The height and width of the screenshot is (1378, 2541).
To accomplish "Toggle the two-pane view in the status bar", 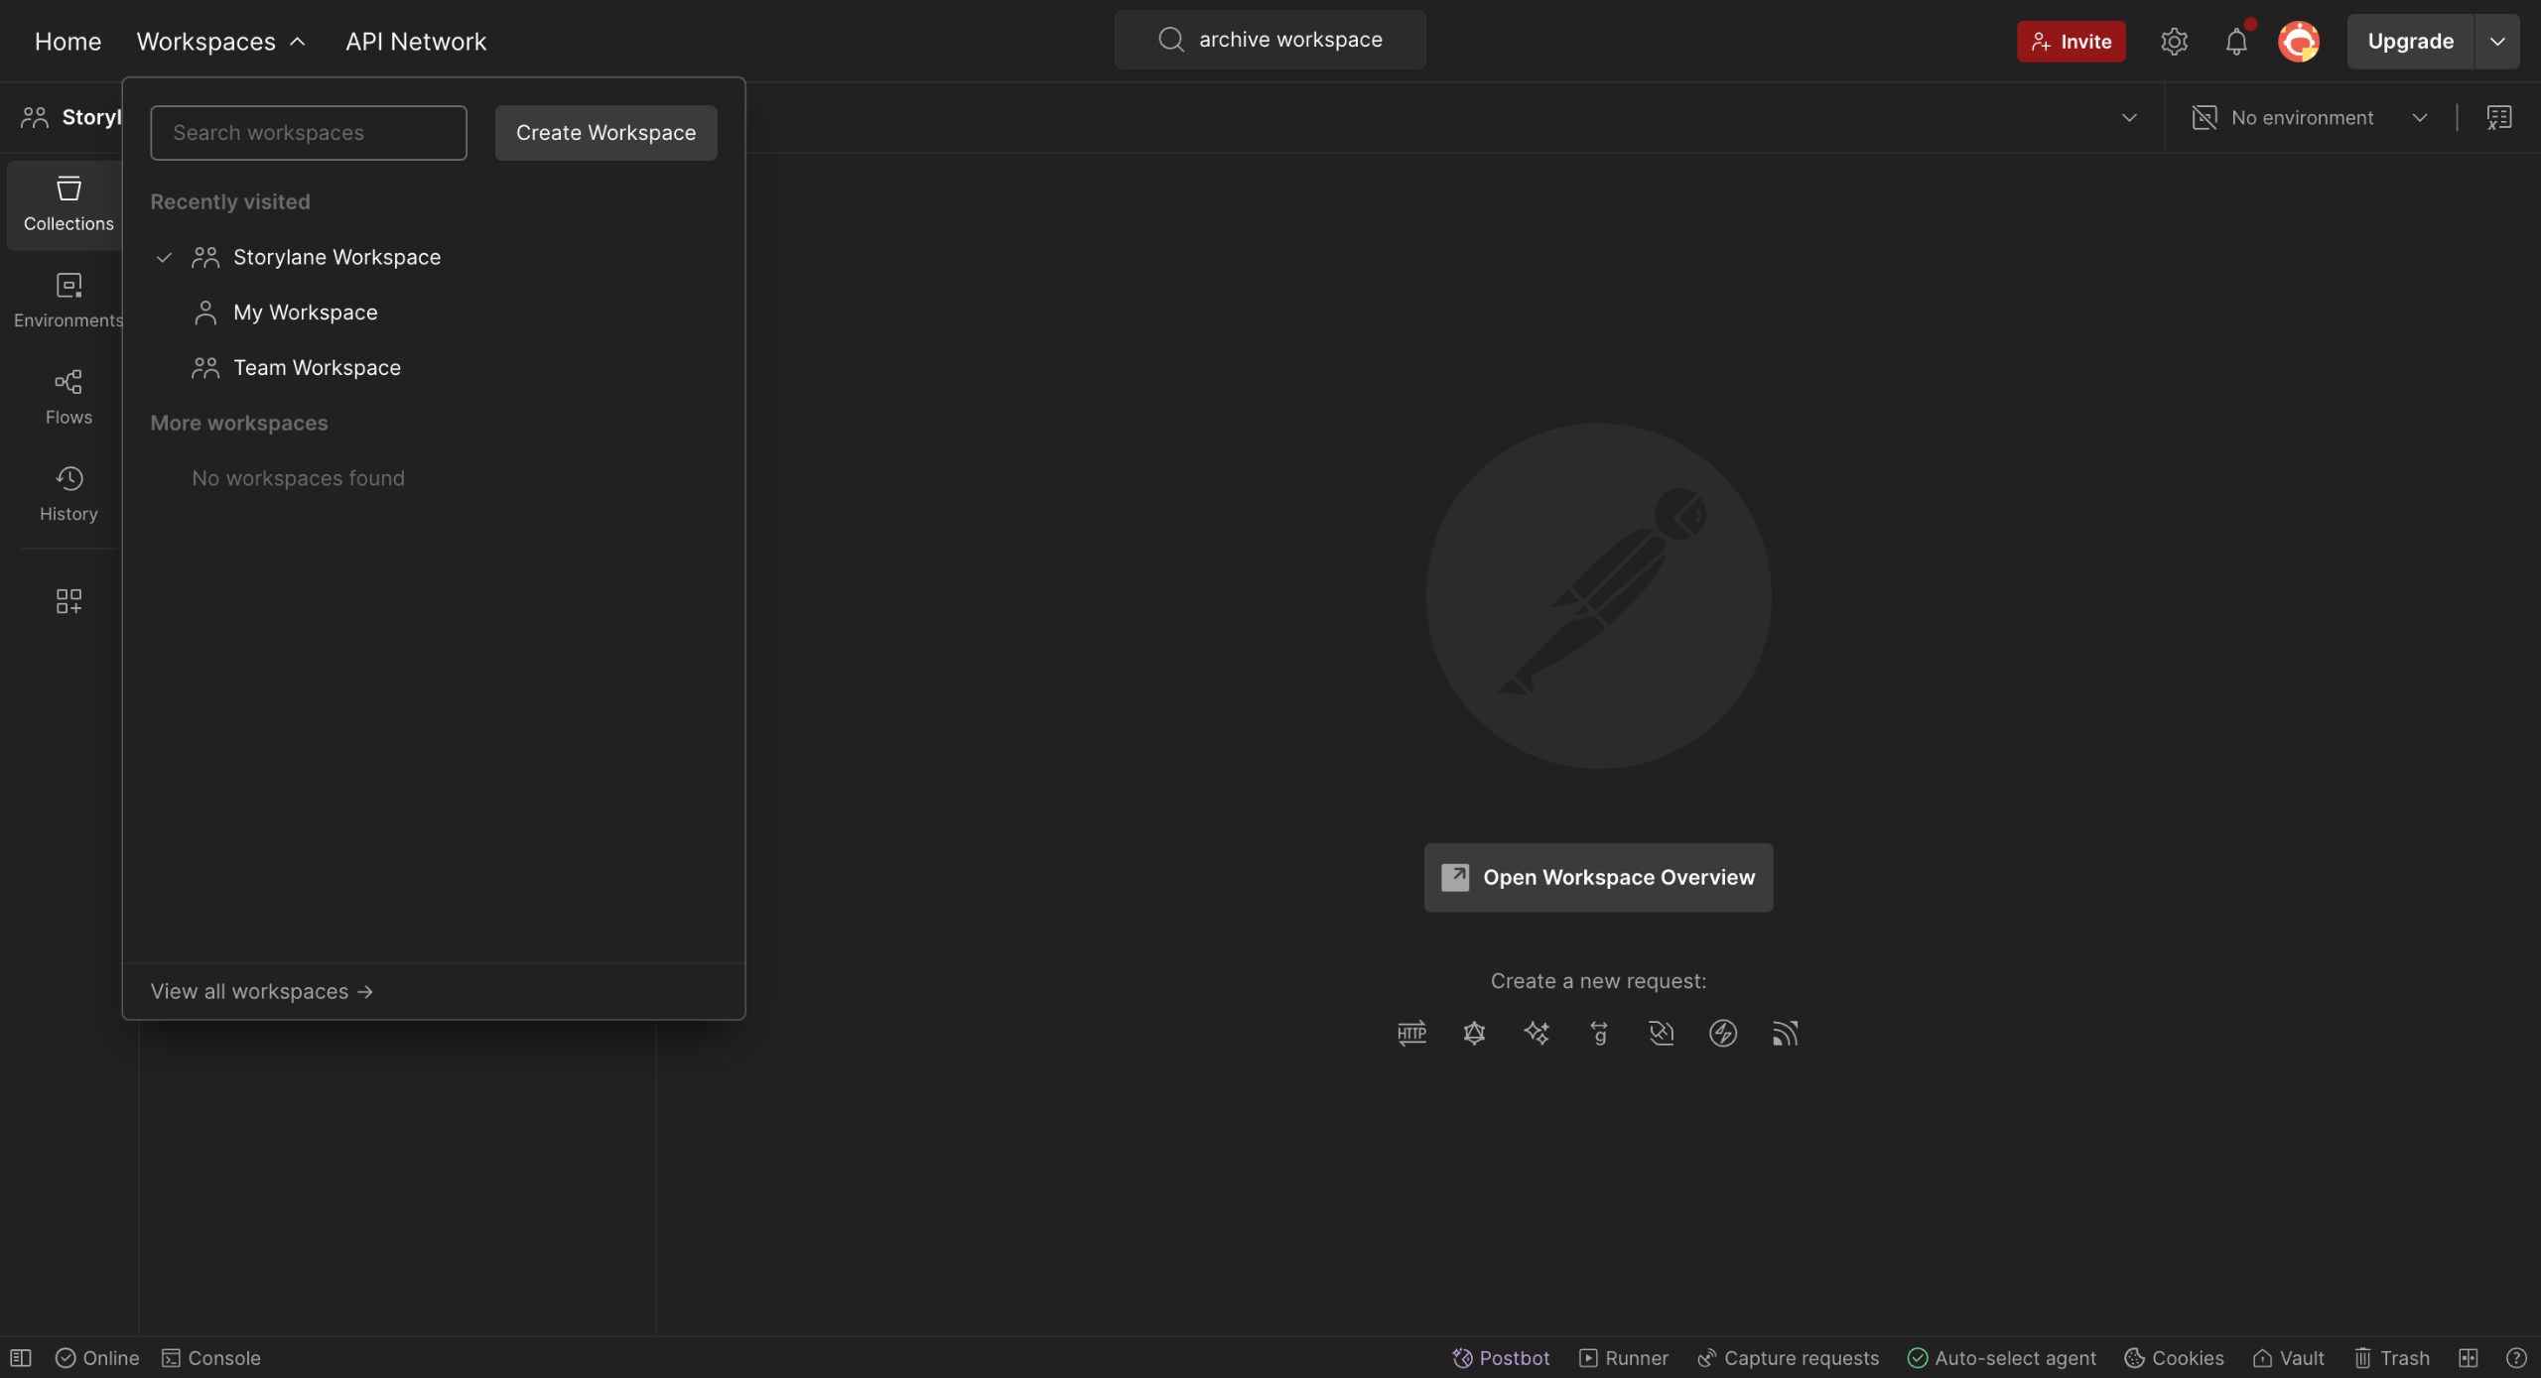I will tap(2468, 1357).
